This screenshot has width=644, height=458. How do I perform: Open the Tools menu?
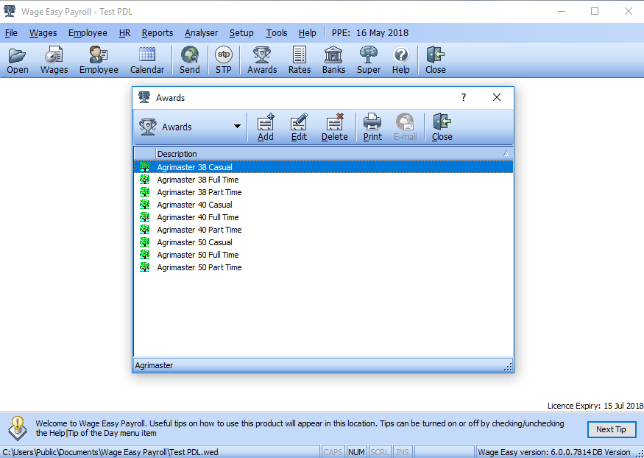pos(277,33)
